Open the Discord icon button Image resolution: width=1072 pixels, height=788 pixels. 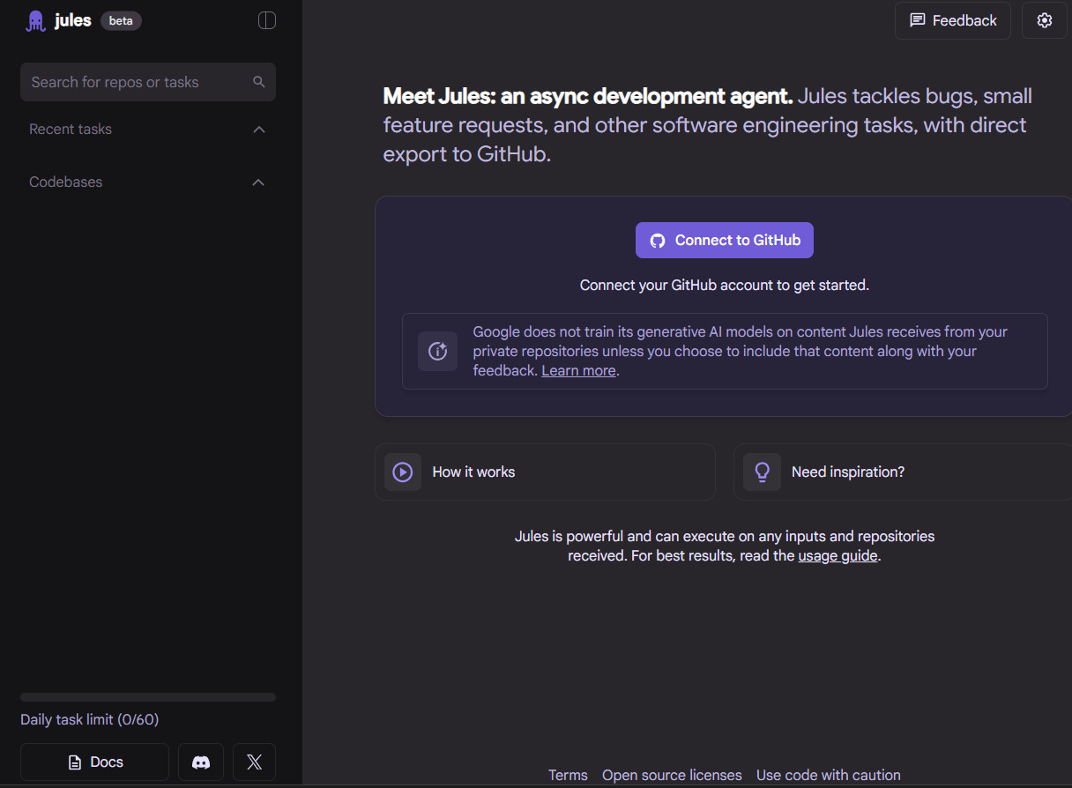(x=201, y=762)
